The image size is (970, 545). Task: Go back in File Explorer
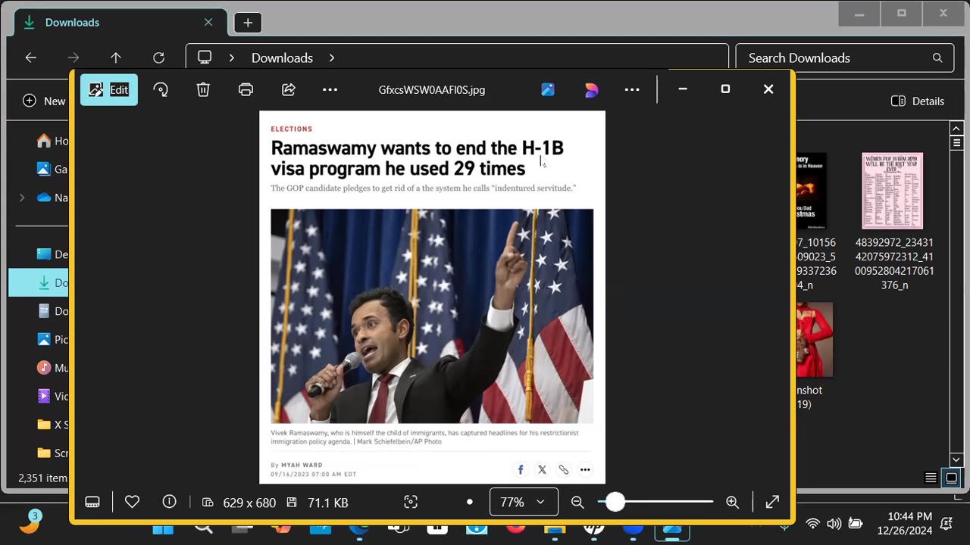[x=31, y=58]
